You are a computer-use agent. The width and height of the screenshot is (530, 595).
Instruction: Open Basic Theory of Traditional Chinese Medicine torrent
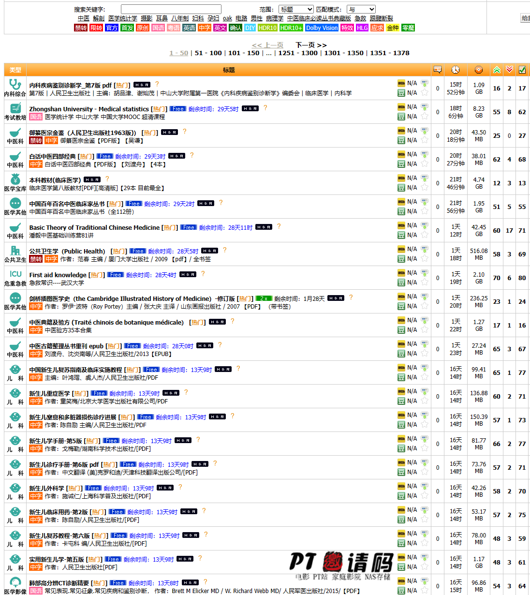tap(94, 227)
